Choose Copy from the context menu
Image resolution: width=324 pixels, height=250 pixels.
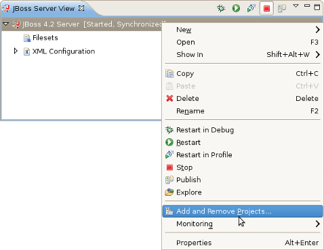[243, 74]
